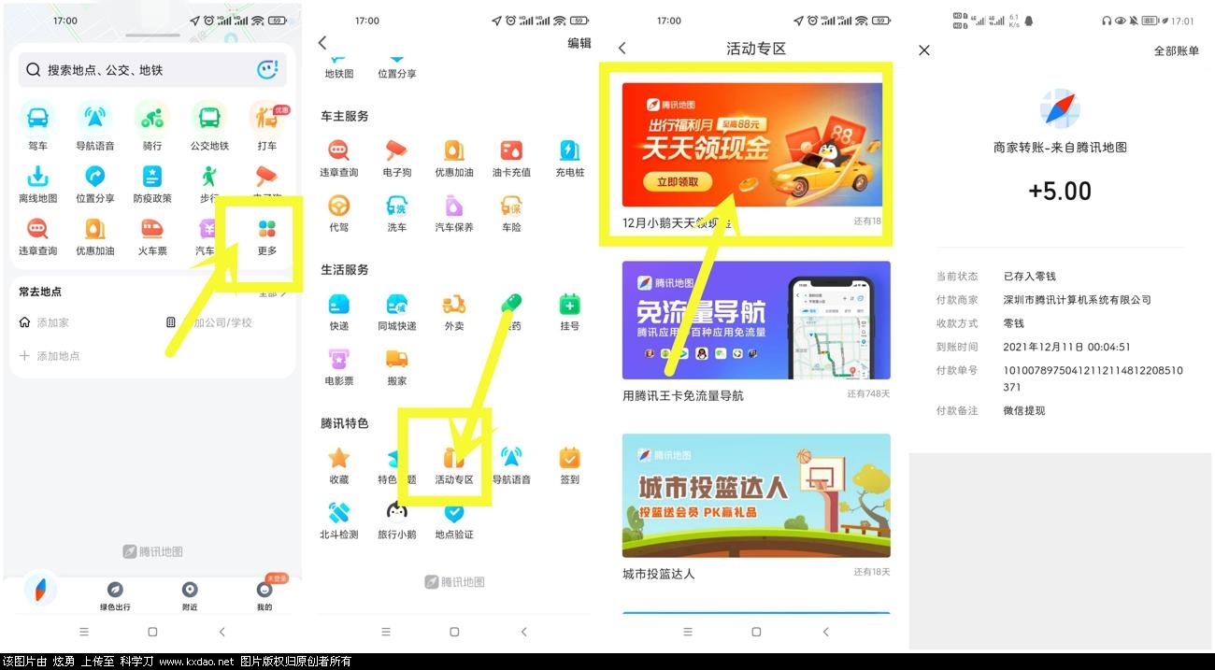Tap the 车险 car insurance icon

pyautogui.click(x=511, y=206)
